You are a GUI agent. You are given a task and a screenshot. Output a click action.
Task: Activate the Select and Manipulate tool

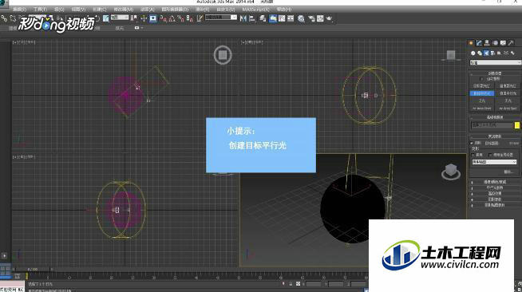(144, 18)
